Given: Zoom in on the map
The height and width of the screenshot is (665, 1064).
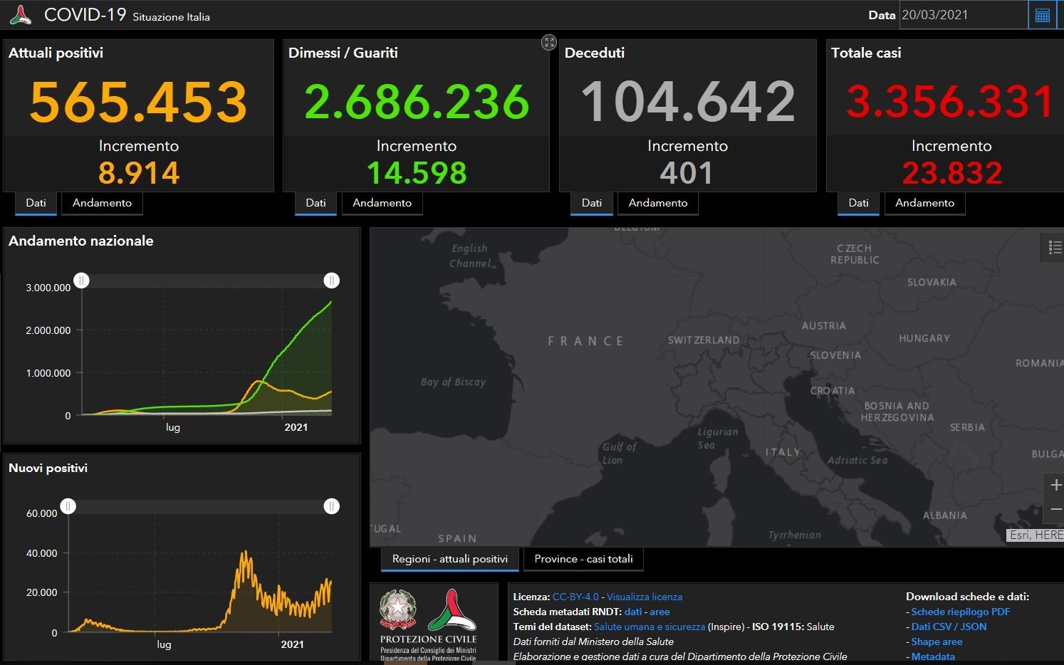Looking at the screenshot, I should click(1055, 485).
